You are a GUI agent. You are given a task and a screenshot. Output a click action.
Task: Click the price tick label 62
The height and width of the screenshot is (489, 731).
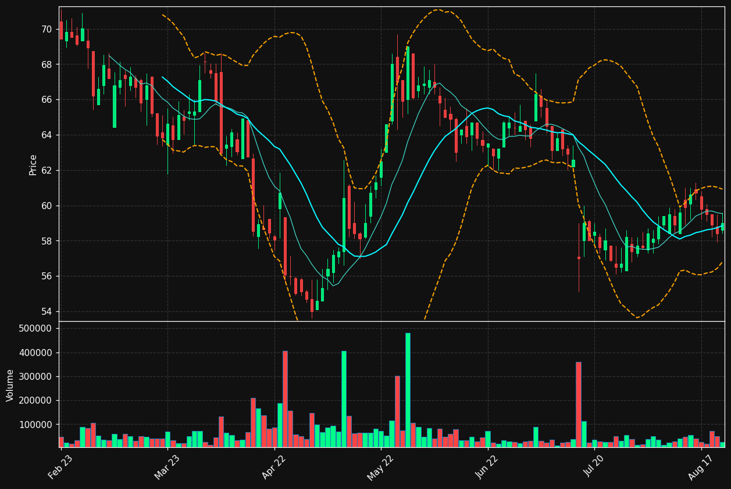tap(47, 171)
